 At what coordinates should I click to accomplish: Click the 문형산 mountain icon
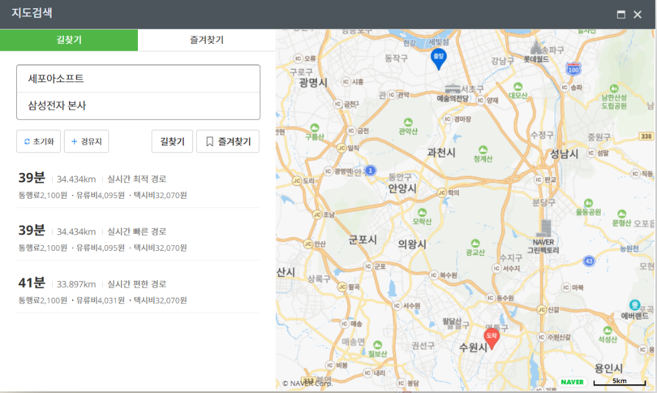pos(622,214)
